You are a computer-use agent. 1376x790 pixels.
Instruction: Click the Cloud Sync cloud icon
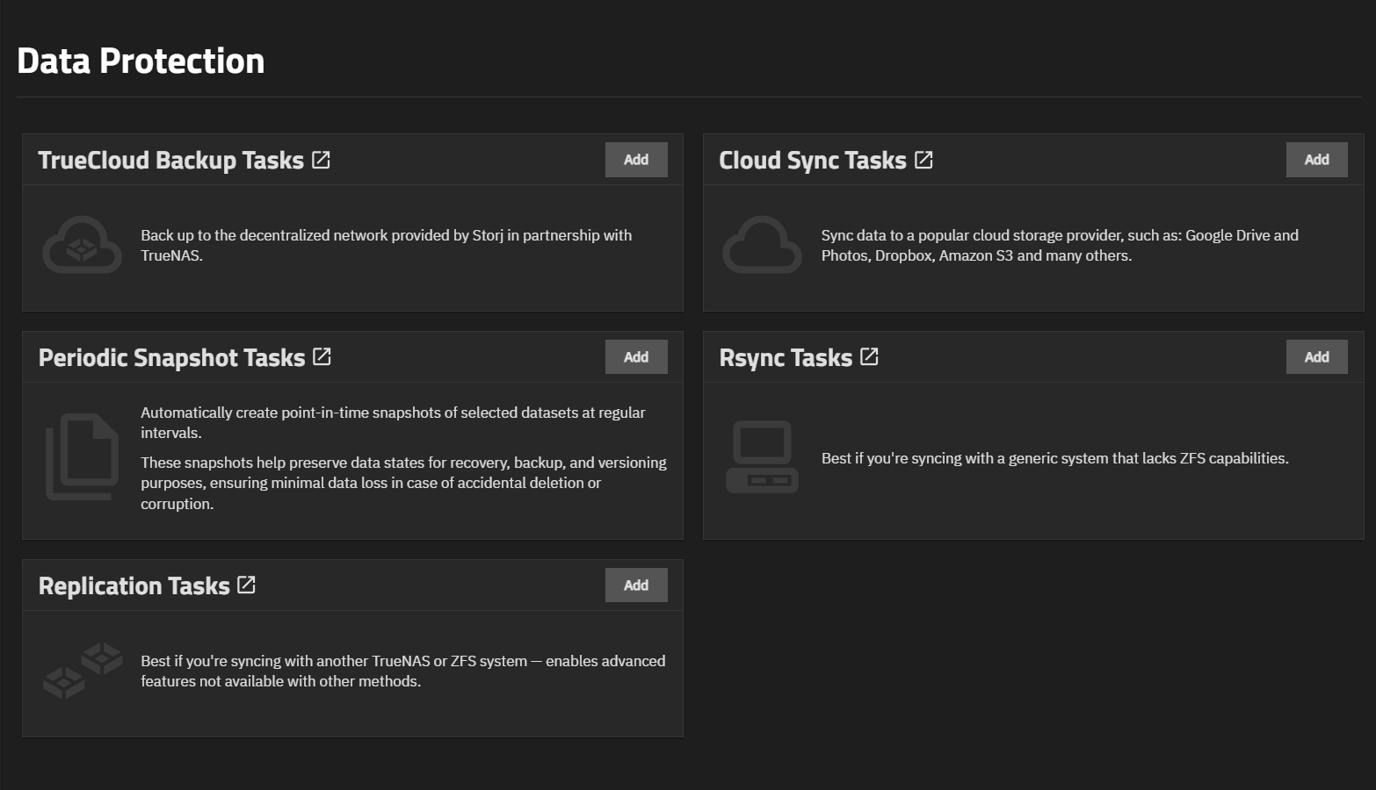tap(762, 245)
